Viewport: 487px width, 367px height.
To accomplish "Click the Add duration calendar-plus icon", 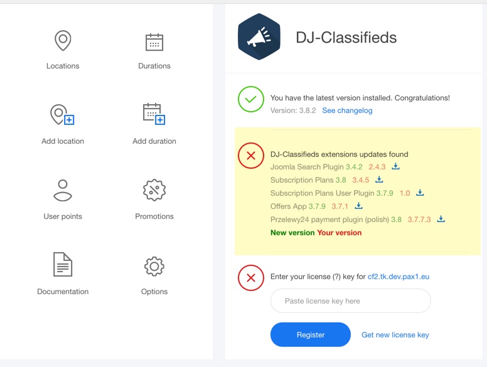I will click(x=154, y=114).
